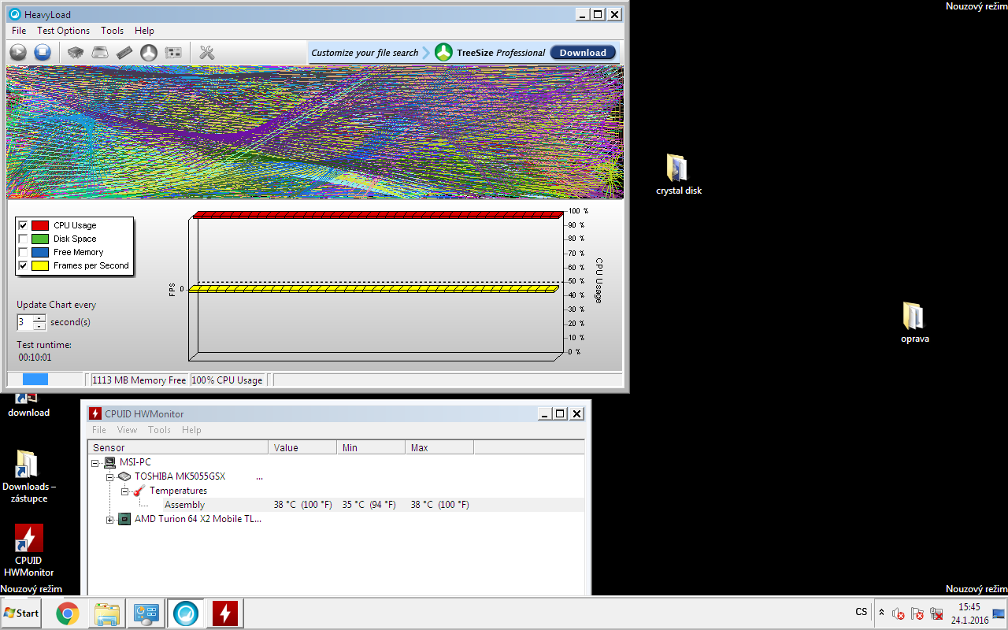Click the yellow Frames per Second swatch
The image size is (1008, 630).
(x=40, y=266)
